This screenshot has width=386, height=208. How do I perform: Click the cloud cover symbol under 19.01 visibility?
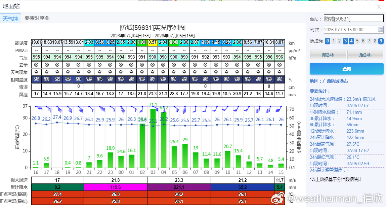coord(36,65)
